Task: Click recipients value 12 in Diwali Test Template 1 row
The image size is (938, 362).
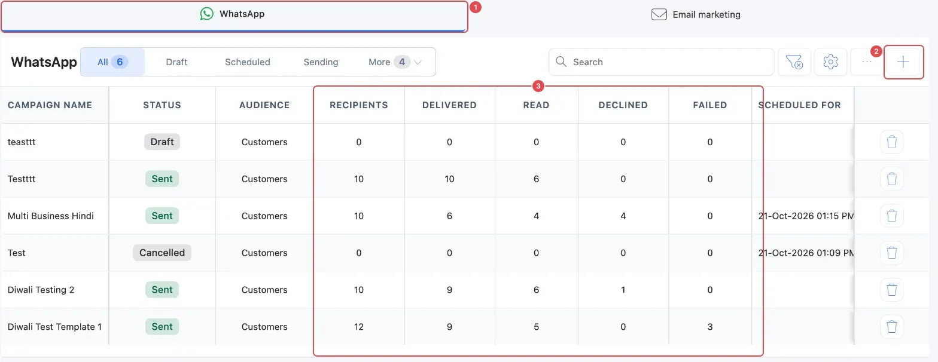Action: [x=359, y=327]
